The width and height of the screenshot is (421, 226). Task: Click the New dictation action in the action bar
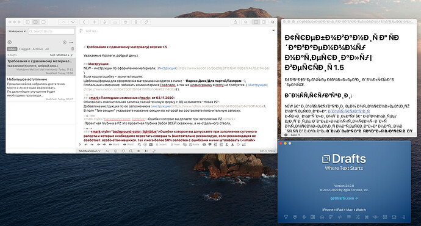pos(176,145)
